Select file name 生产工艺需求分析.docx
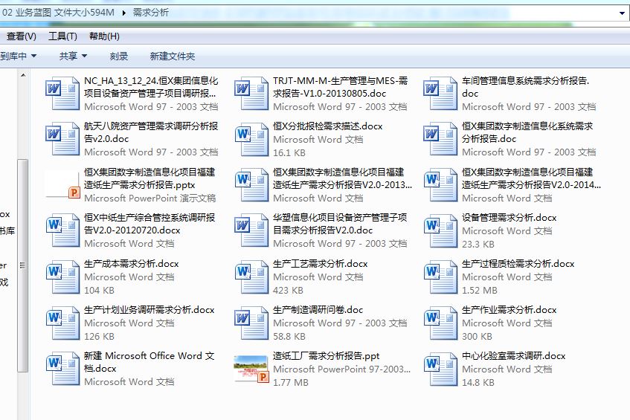Viewport: 630px width, 420px height. click(x=321, y=264)
